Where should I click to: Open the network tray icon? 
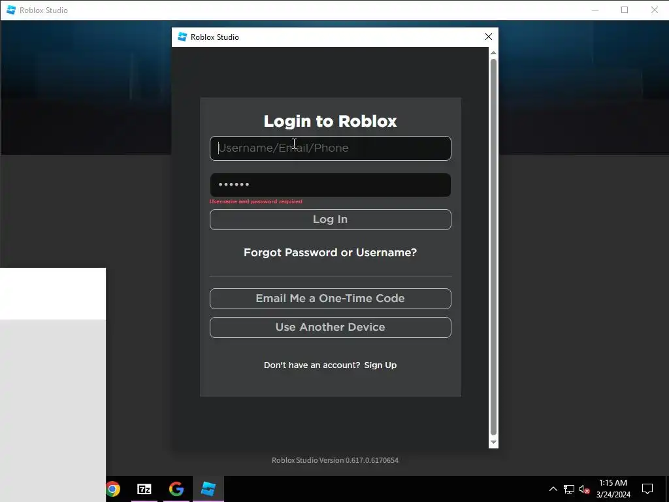pos(569,489)
